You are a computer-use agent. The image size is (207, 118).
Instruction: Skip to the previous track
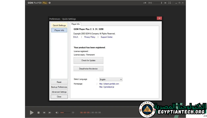coord(44,112)
